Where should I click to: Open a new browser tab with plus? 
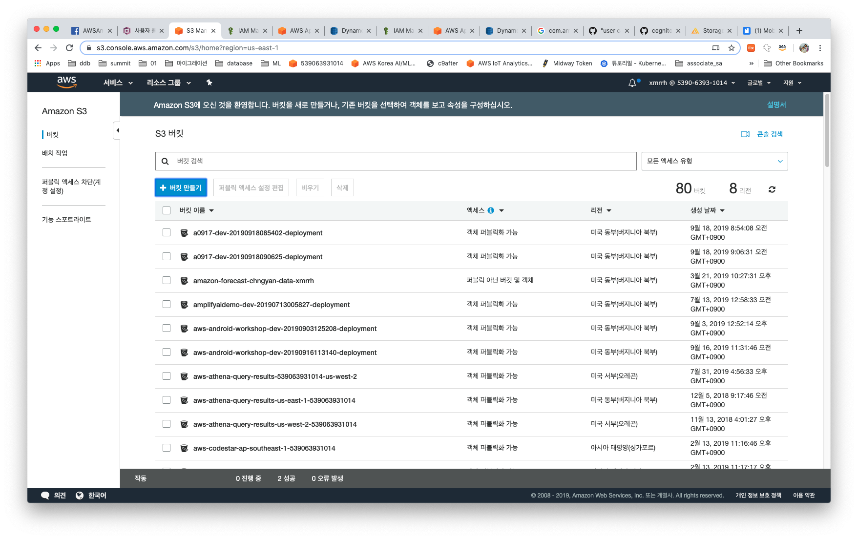[799, 31]
